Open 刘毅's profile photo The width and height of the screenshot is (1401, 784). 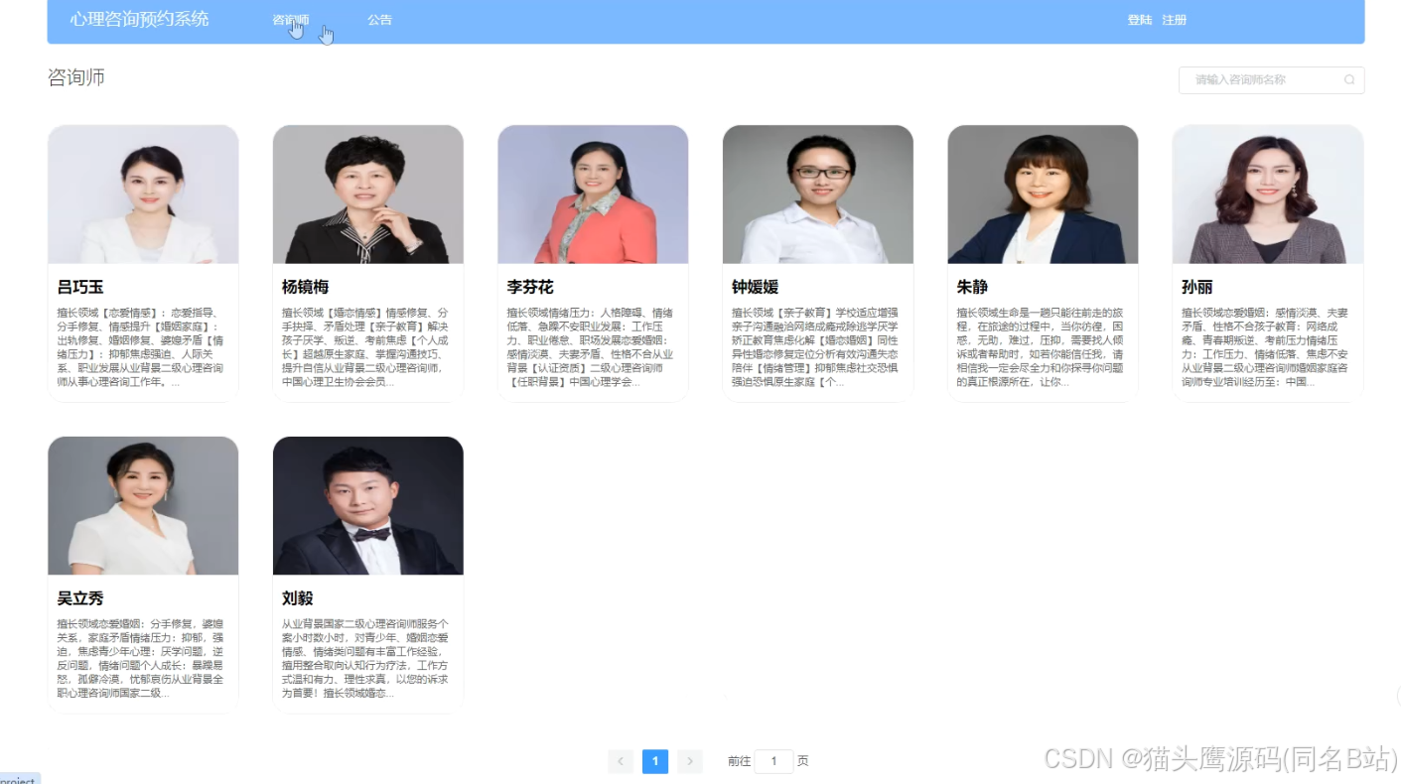pos(368,506)
